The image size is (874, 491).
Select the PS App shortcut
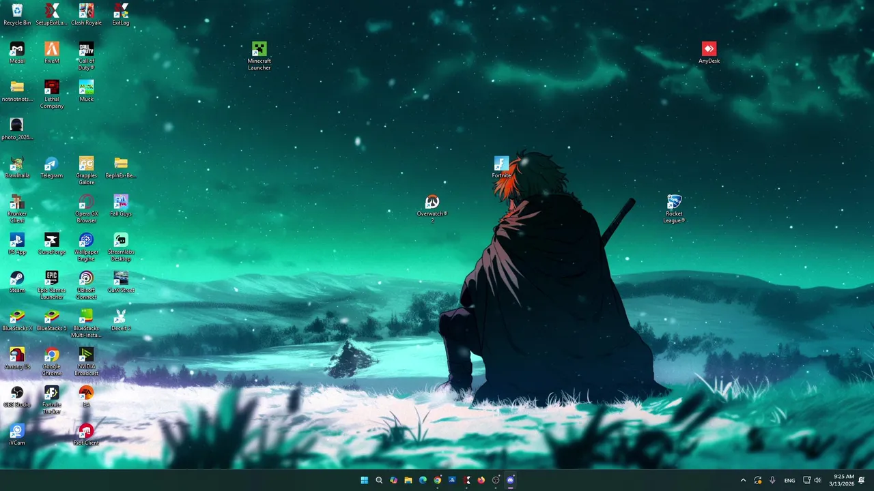[17, 243]
